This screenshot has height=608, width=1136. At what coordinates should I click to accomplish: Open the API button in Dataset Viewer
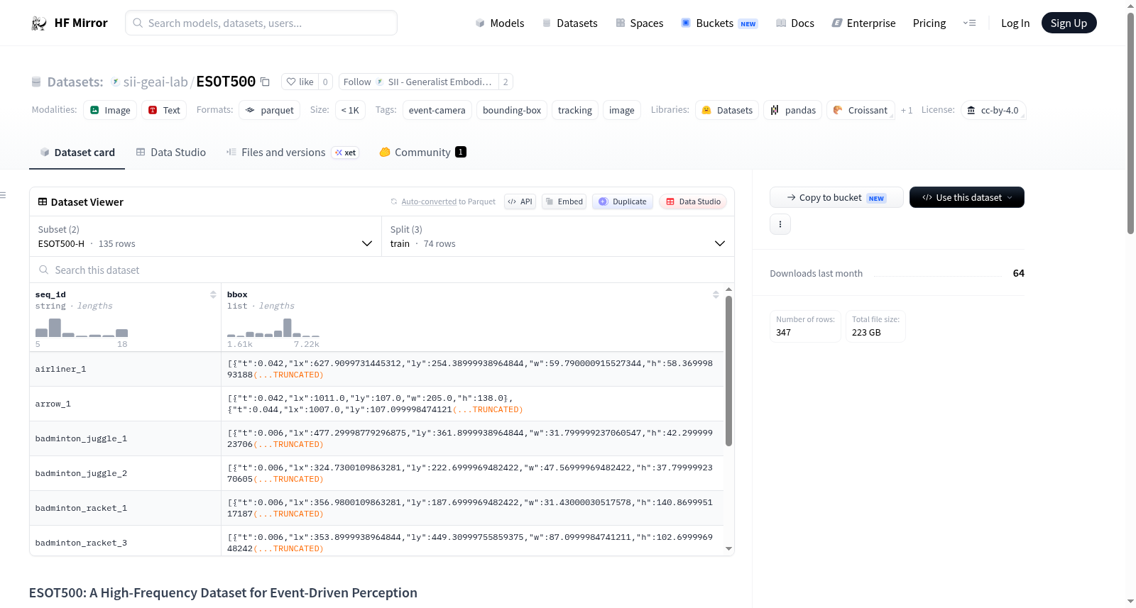[x=520, y=201]
